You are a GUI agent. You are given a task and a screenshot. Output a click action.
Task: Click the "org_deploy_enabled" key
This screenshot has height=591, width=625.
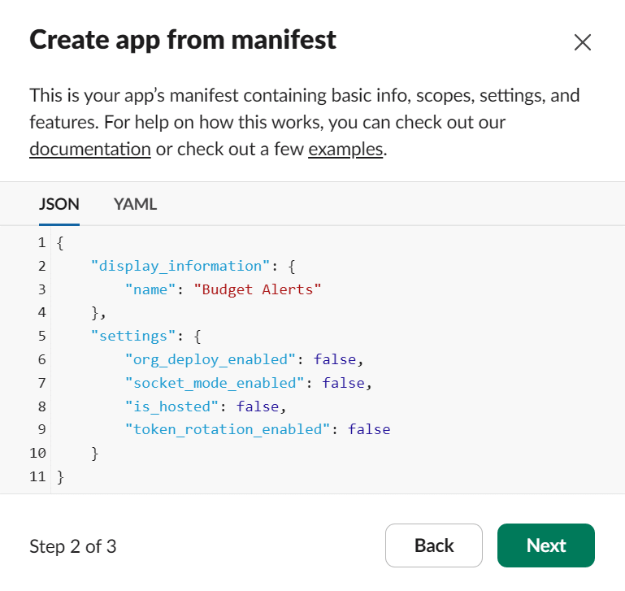coord(211,359)
